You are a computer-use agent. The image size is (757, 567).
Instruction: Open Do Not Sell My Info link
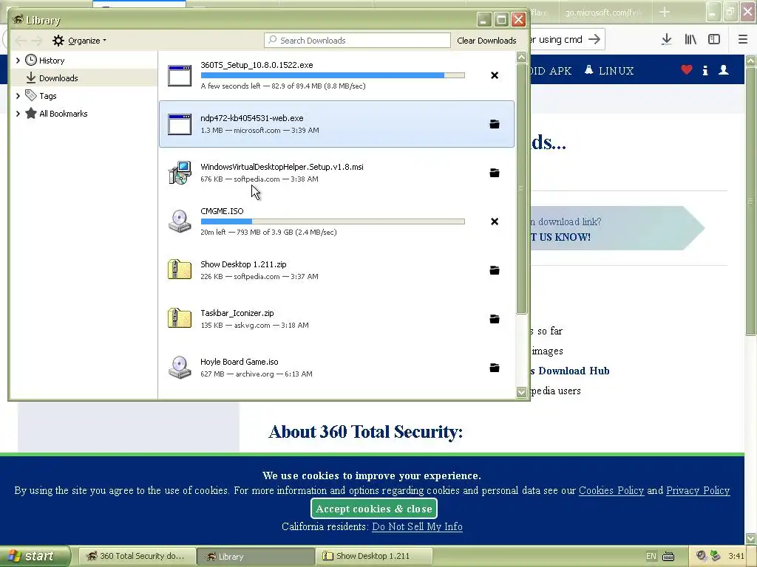tap(417, 526)
